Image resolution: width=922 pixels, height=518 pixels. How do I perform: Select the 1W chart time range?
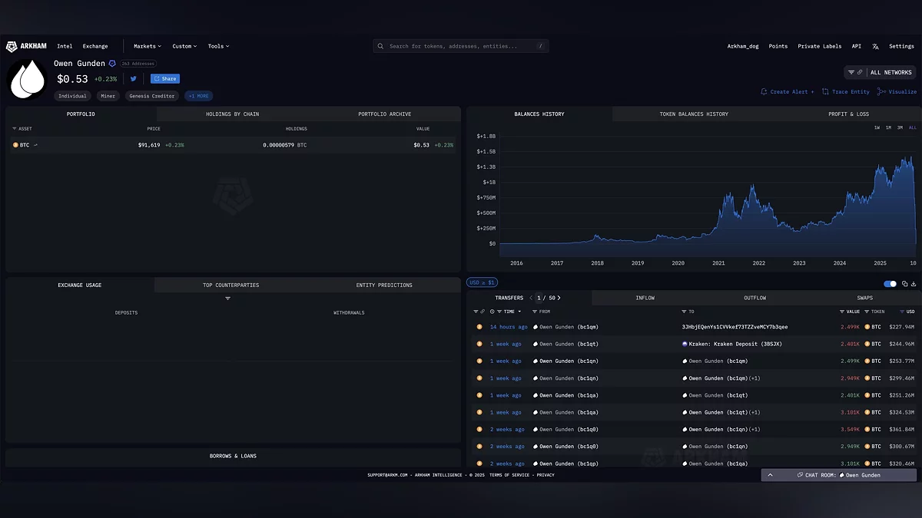(x=877, y=127)
